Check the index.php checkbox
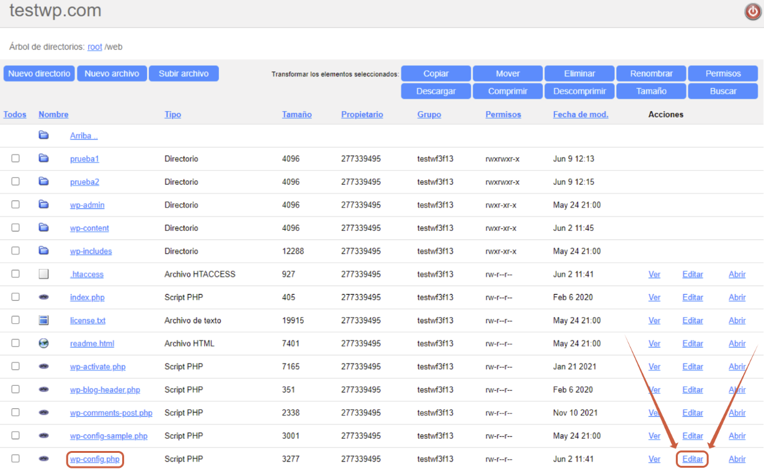This screenshot has width=764, height=469. click(16, 297)
